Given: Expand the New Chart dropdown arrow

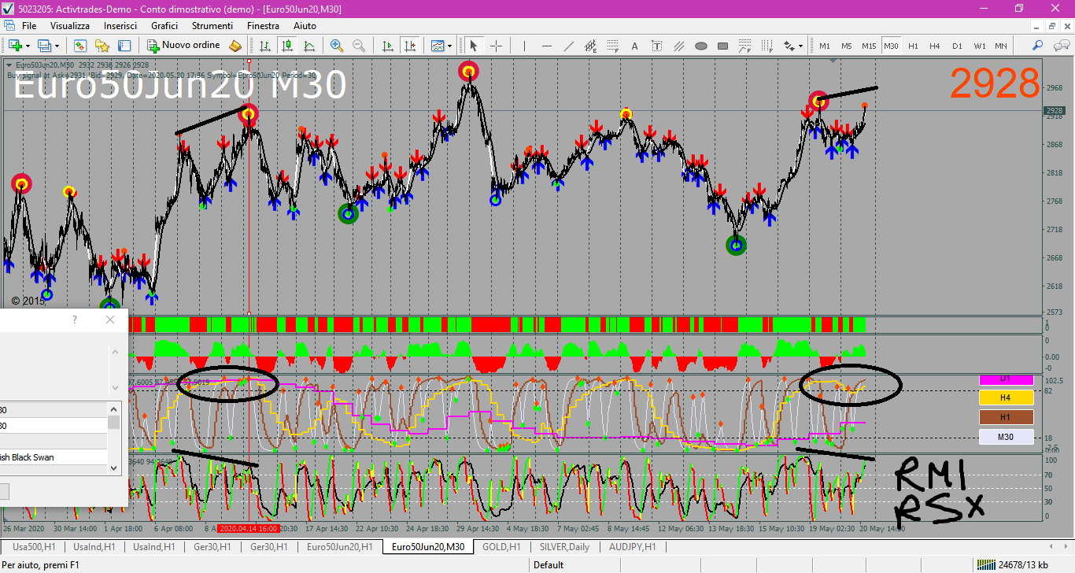Looking at the screenshot, I should click(x=28, y=46).
